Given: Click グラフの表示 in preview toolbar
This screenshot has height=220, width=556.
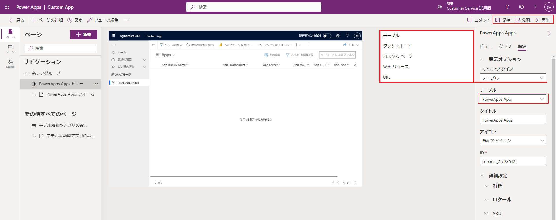Looking at the screenshot, I should pyautogui.click(x=171, y=45).
